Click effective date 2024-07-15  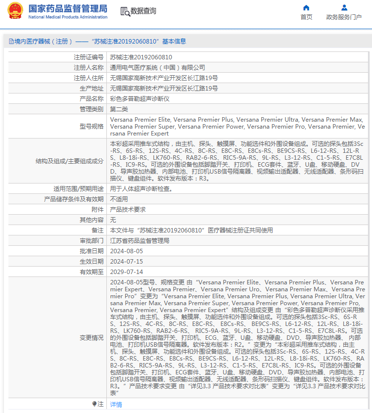click(127, 262)
